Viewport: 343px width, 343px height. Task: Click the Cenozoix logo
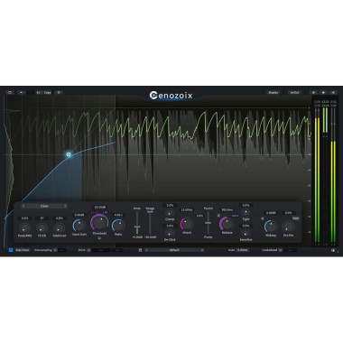[171, 96]
